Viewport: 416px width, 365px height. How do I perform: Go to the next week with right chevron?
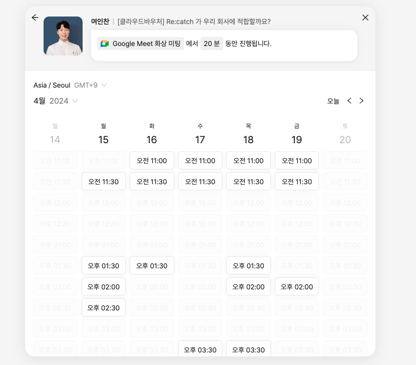point(361,101)
